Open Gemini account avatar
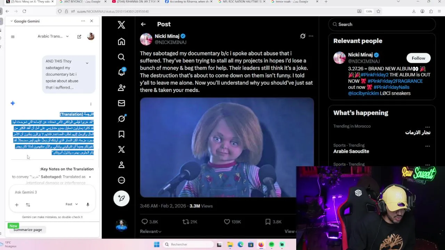The image size is (445, 250). pos(91,36)
